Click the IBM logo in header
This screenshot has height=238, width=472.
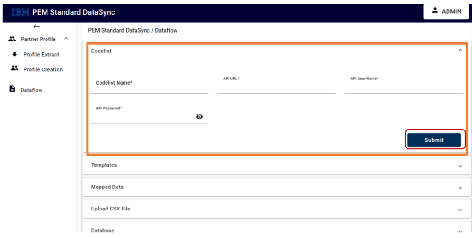[x=20, y=12]
